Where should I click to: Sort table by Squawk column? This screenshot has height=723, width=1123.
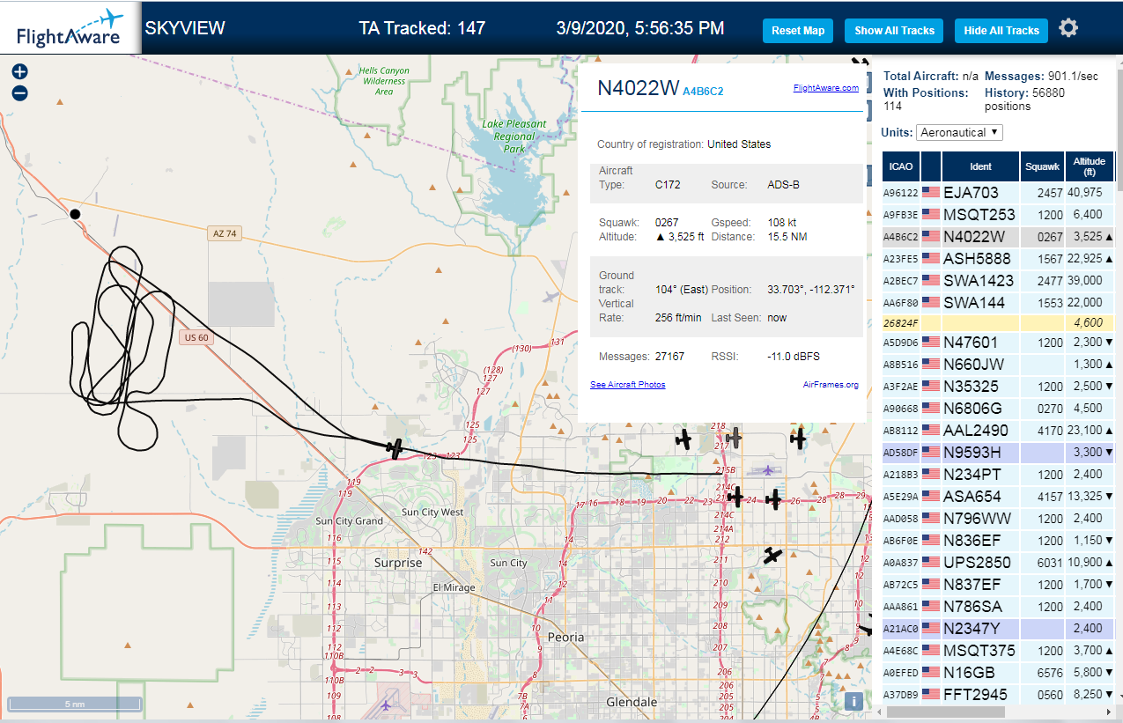click(1042, 166)
